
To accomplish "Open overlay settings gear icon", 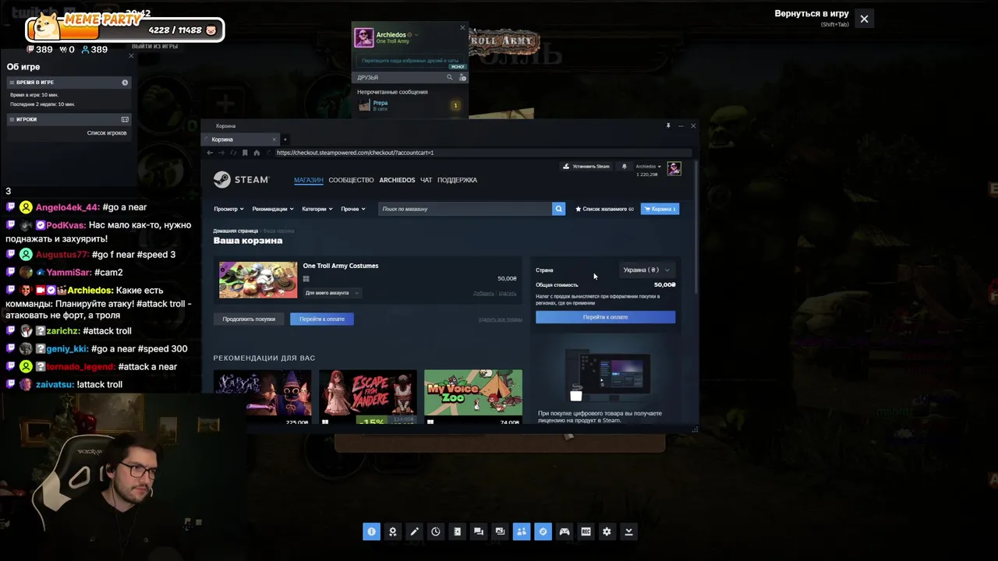I will click(607, 531).
